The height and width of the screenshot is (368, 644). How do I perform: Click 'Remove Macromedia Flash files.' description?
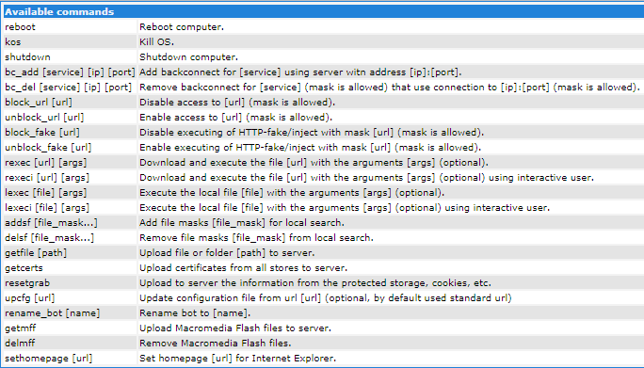[x=216, y=344]
